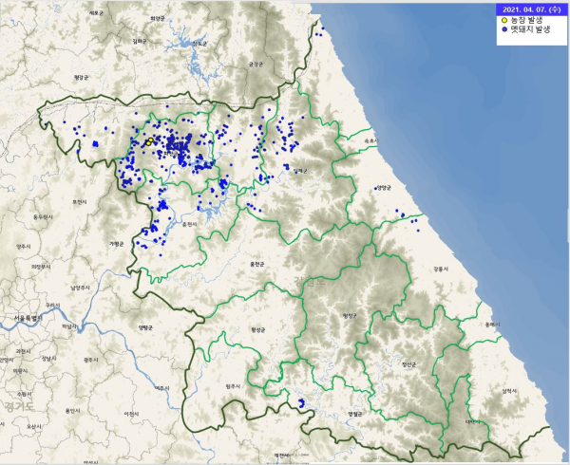Click the 2021. 04. 07. date header
This screenshot has height=465, width=570.
pos(530,9)
